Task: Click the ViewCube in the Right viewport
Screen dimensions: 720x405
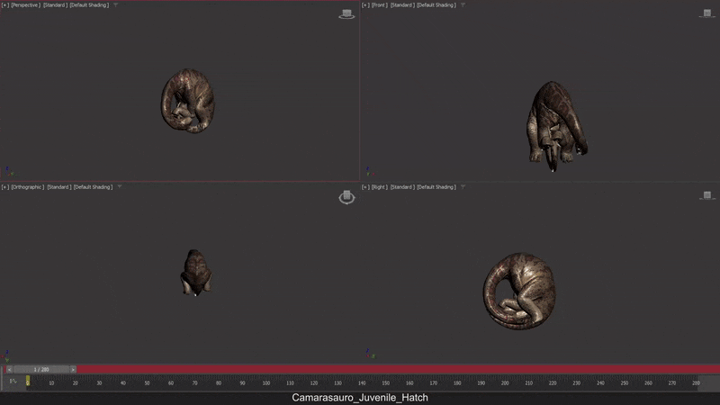Action: tap(707, 195)
